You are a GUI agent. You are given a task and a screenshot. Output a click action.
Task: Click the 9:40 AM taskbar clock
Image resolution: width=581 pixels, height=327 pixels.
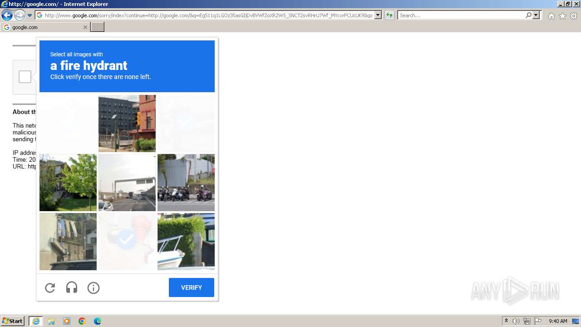click(558, 321)
